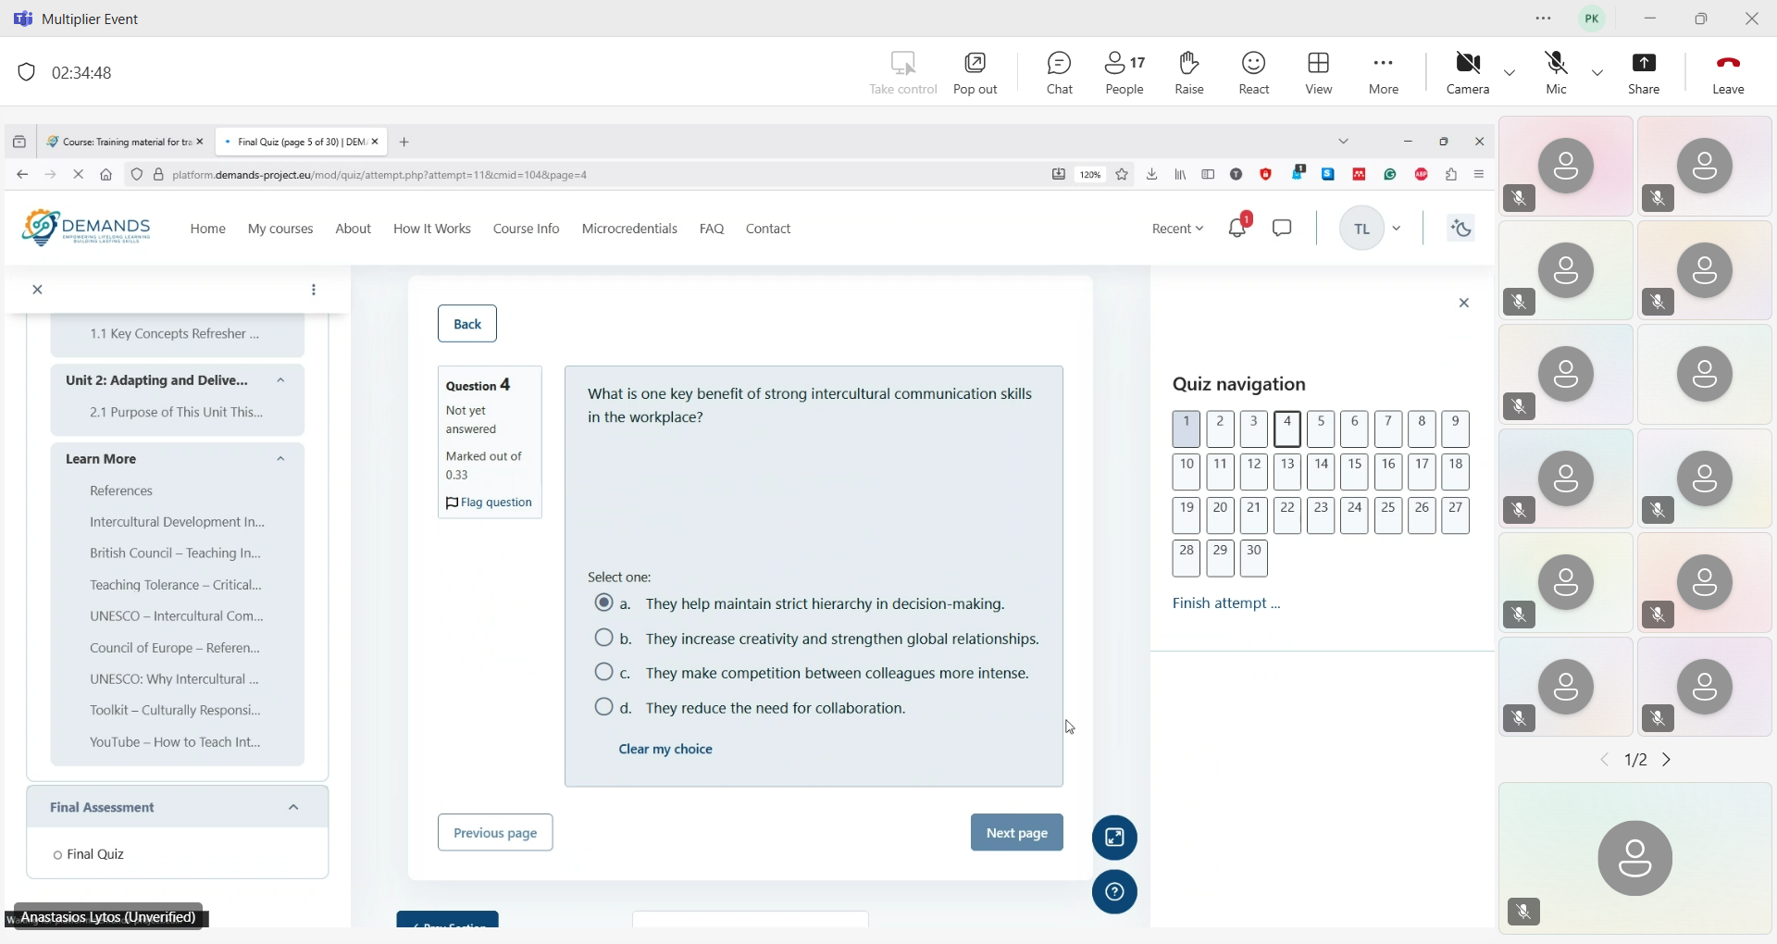Collapse the Learn More section
This screenshot has height=944, width=1777.
280,459
